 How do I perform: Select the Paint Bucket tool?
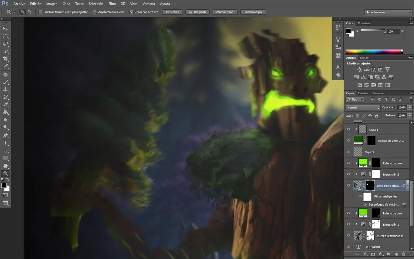pos(5,112)
